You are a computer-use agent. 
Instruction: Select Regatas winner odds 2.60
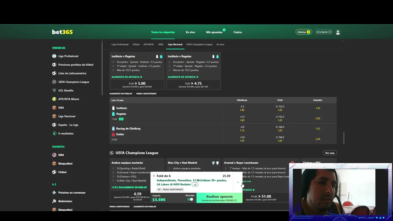(318, 118)
